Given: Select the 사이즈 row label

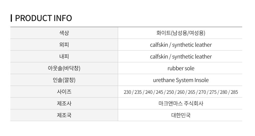Looking at the screenshot, I should [64, 92].
